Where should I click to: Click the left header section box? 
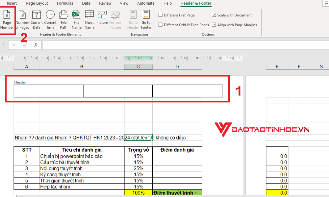tap(48, 91)
